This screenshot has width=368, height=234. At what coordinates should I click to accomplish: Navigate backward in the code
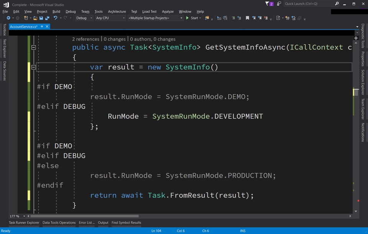click(x=8, y=18)
